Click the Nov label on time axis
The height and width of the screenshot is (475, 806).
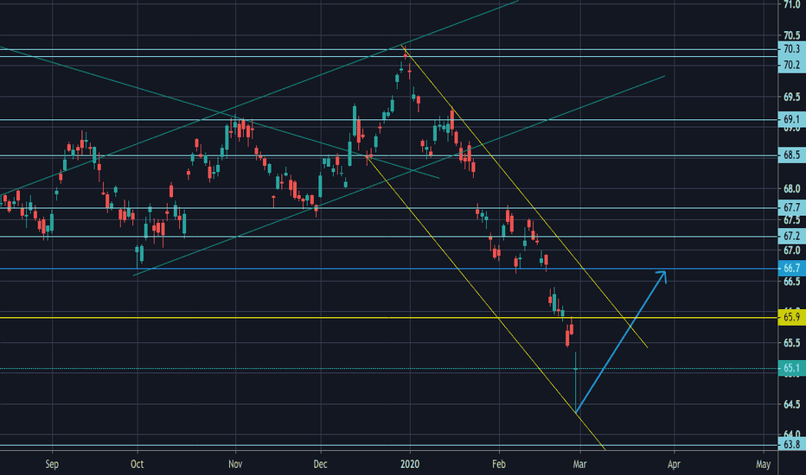click(x=235, y=465)
